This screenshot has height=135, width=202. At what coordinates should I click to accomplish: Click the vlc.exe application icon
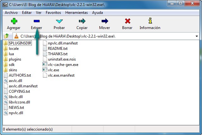(x=45, y=70)
